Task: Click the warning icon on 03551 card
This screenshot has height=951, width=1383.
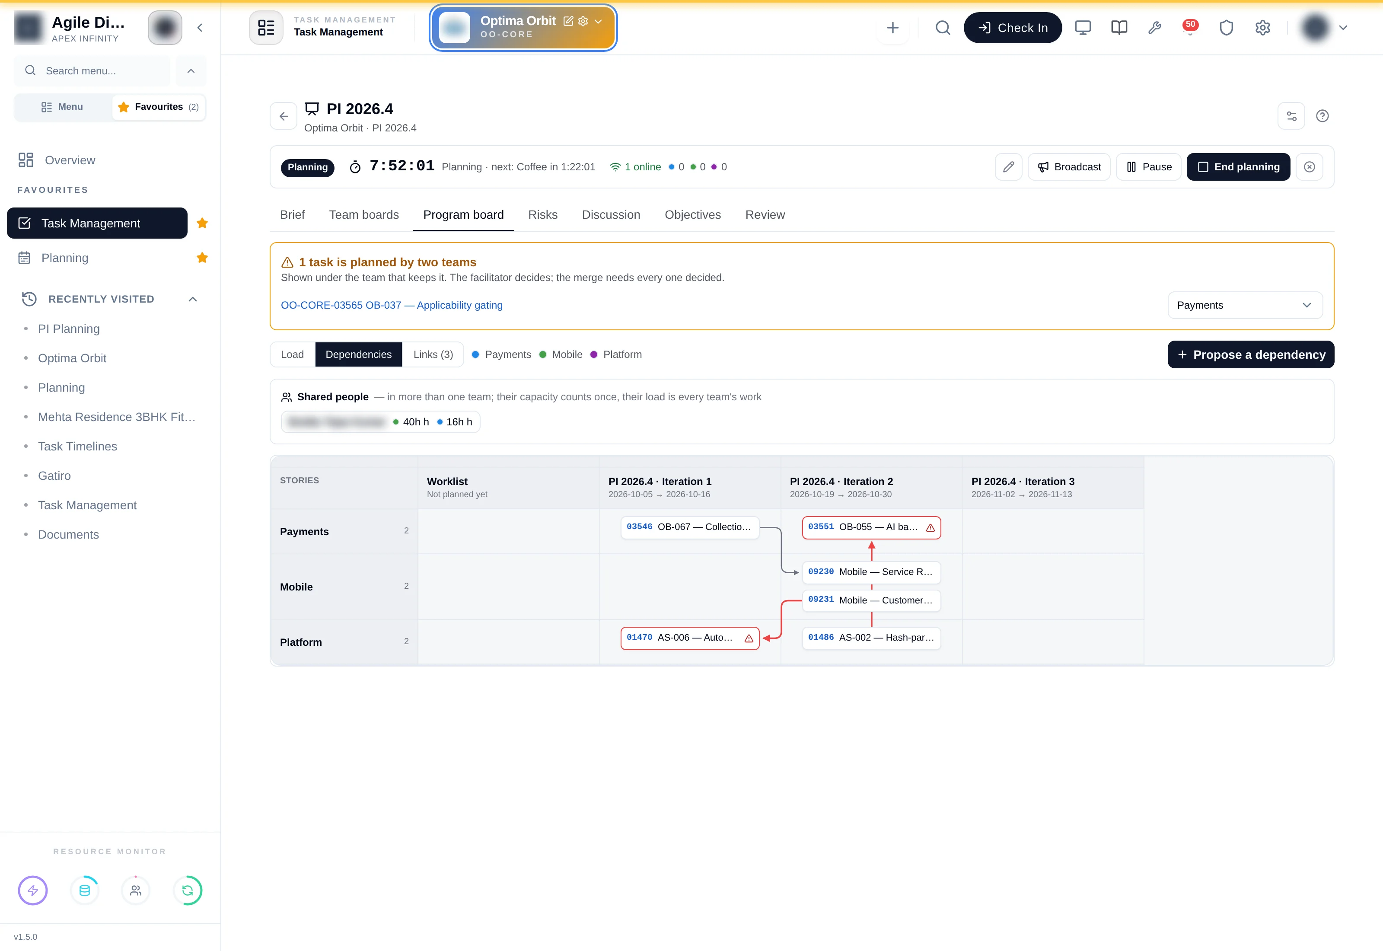Action: [x=930, y=527]
